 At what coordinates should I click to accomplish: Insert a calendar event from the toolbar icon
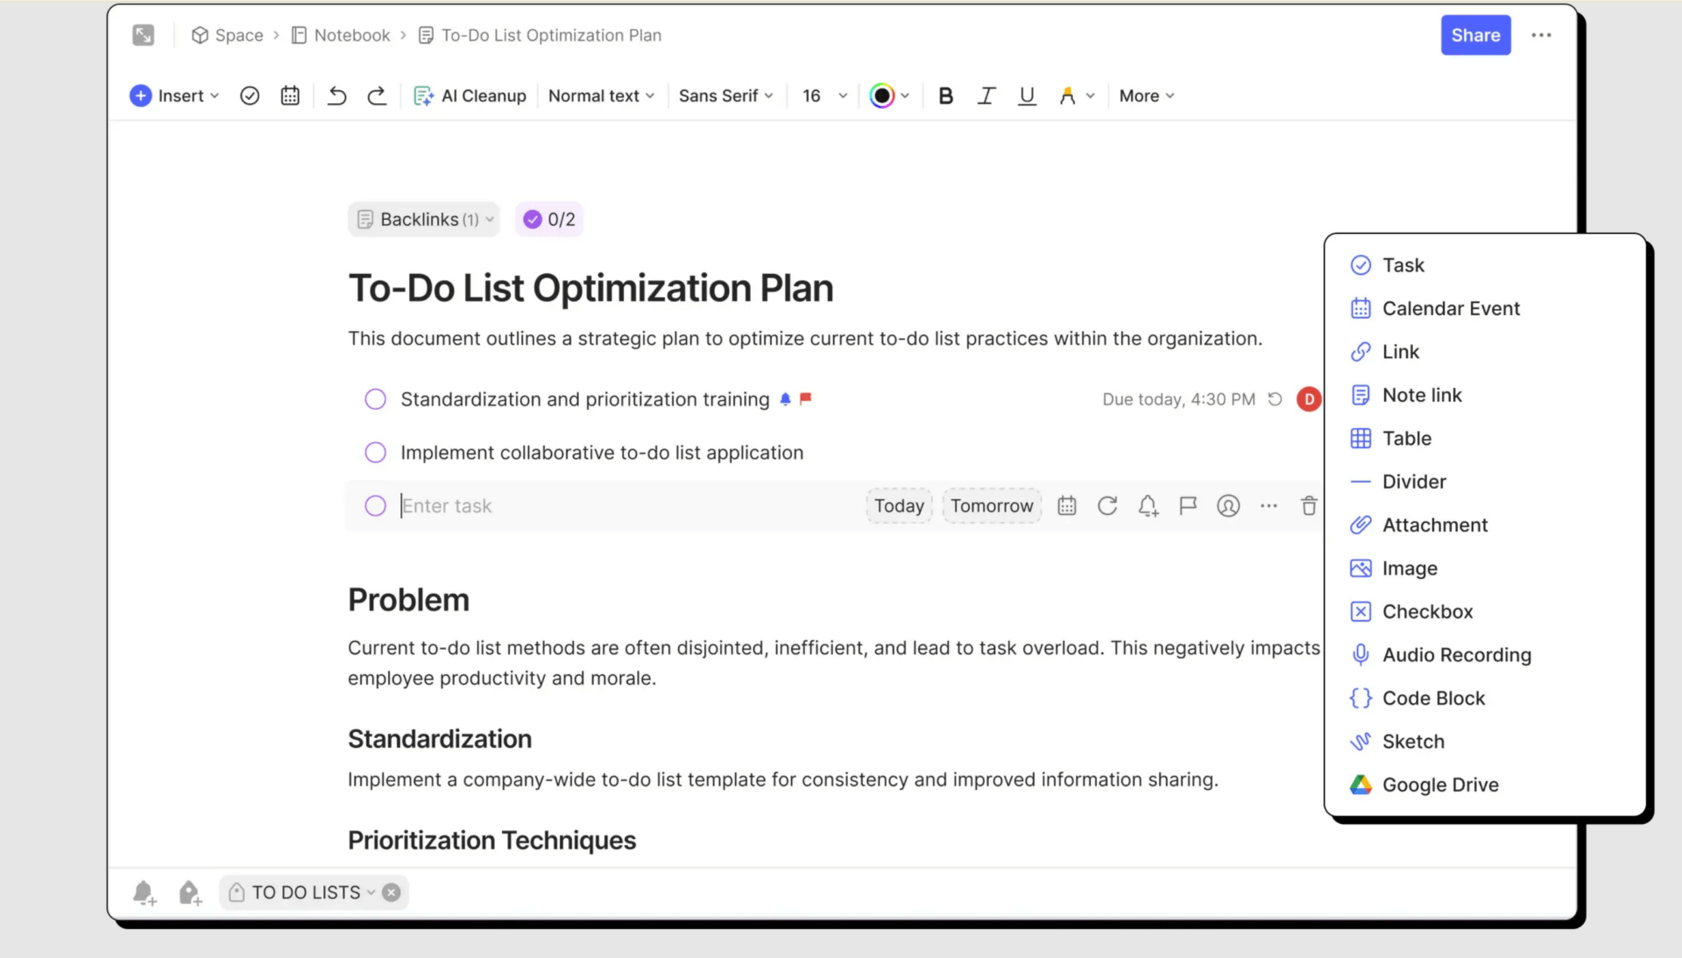(x=290, y=95)
